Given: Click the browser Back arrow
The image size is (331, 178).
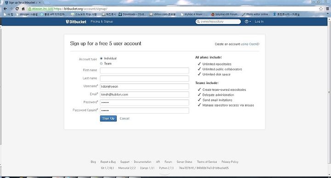Looking at the screenshot, I should (x=5, y=9).
